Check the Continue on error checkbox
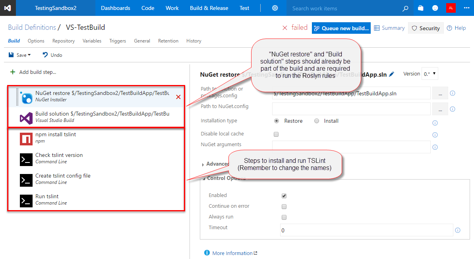The image size is (474, 259). 284,207
